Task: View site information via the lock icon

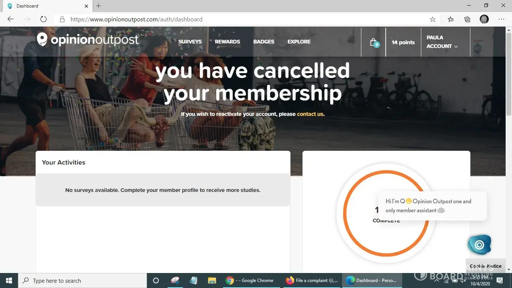Action: pyautogui.click(x=62, y=19)
